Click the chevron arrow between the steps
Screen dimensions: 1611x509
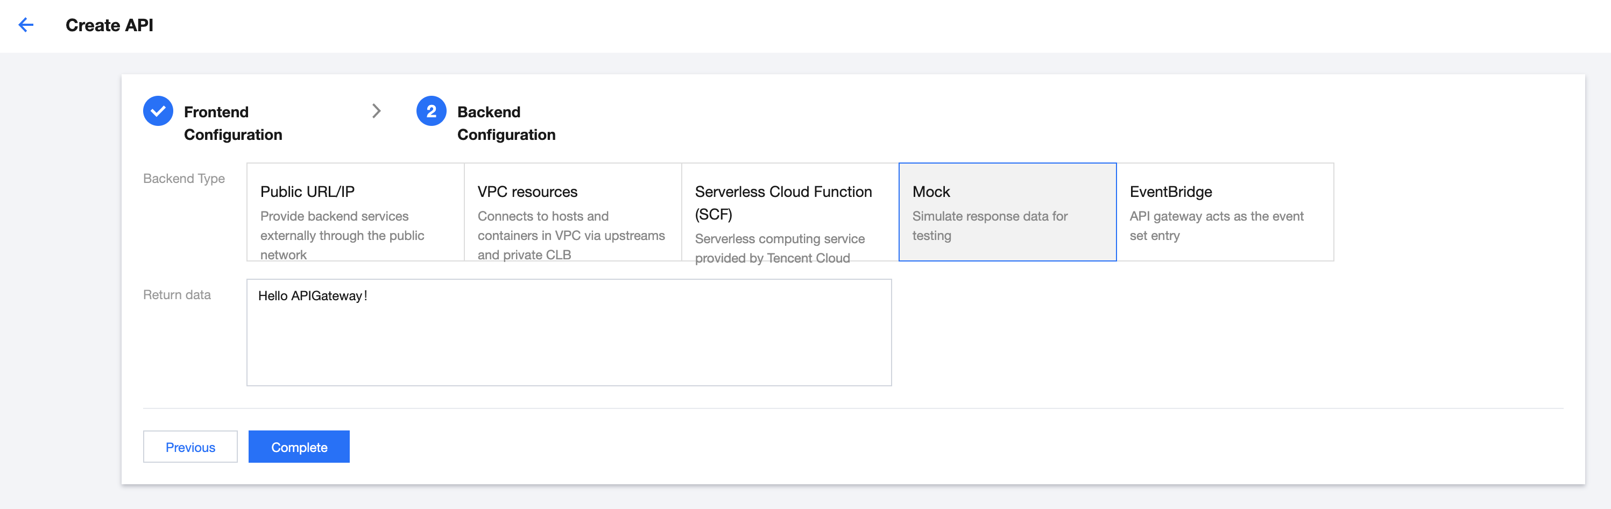(x=376, y=111)
